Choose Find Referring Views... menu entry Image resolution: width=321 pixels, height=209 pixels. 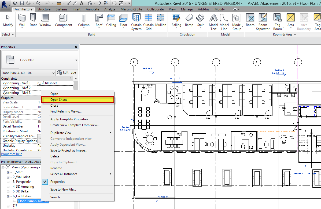coord(78,111)
